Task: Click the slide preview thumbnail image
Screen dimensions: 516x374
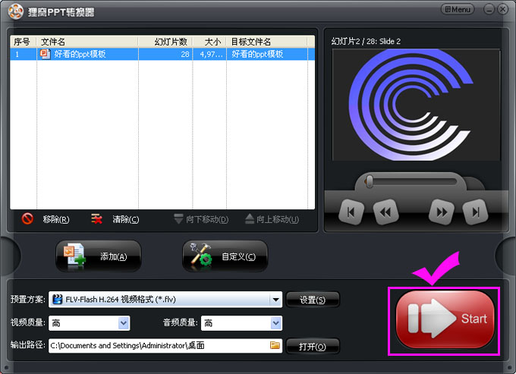Action: tap(417, 105)
